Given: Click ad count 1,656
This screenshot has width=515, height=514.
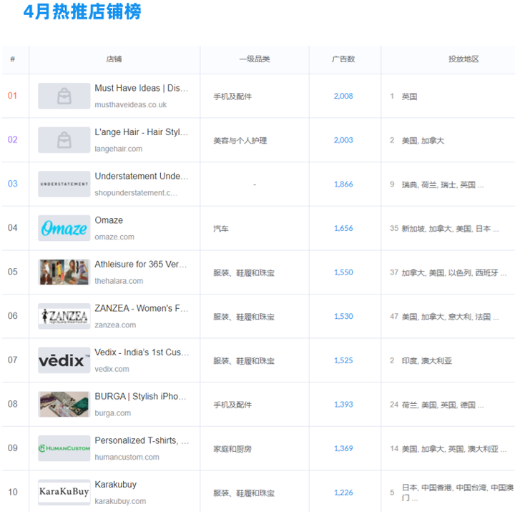Looking at the screenshot, I should [343, 228].
